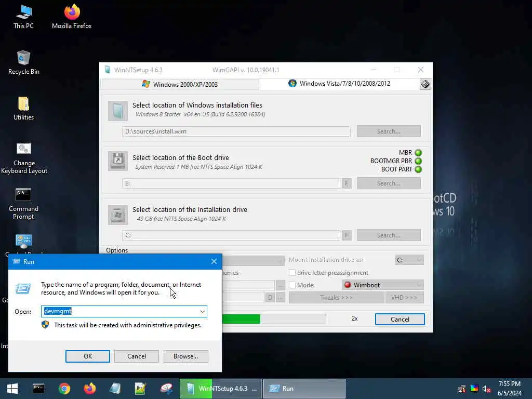
Task: Expand the Run dialog Open dropdown
Action: (x=203, y=312)
